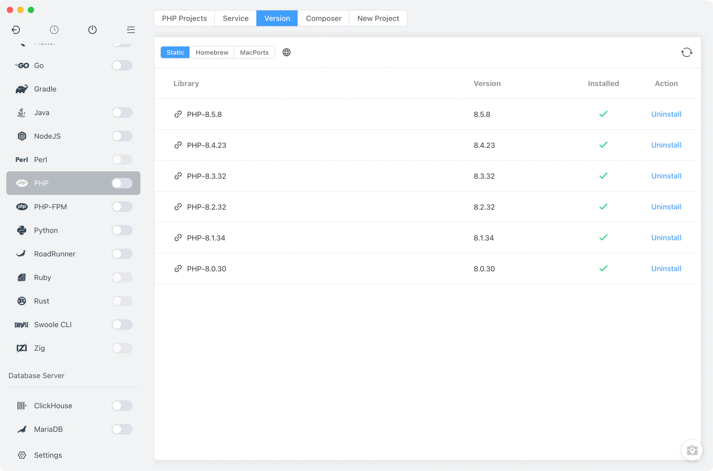The width and height of the screenshot is (713, 471).
Task: Toggle the PHP-FPM service switch
Action: [122, 207]
